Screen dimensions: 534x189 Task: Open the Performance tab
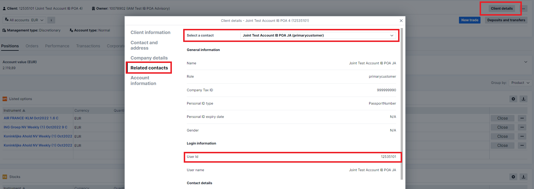tap(57, 46)
